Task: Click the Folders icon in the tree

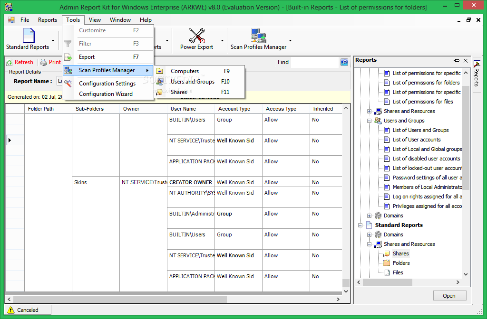Action: [x=387, y=263]
